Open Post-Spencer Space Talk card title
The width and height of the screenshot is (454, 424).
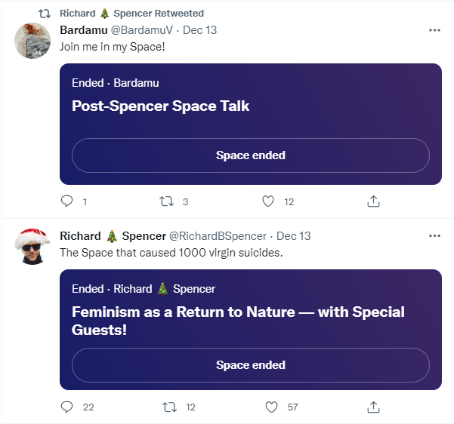160,106
